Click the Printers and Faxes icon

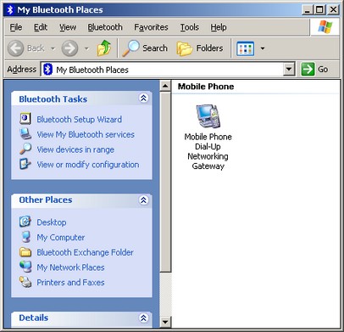pyautogui.click(x=25, y=282)
